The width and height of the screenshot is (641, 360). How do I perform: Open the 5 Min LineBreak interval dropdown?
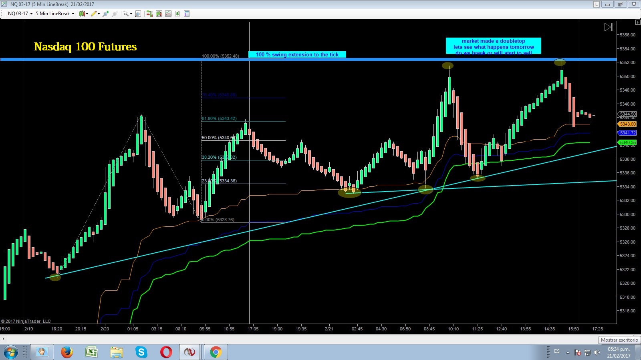[55, 14]
